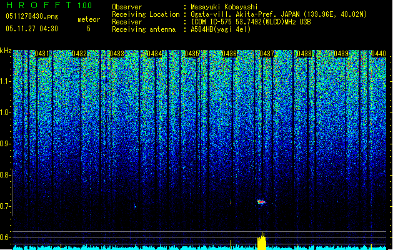393x250 pixels.
Task: Click the 0439 time marker
Action: point(341,54)
